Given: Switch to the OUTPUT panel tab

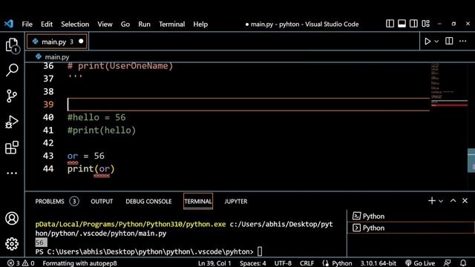Looking at the screenshot, I should (102, 201).
